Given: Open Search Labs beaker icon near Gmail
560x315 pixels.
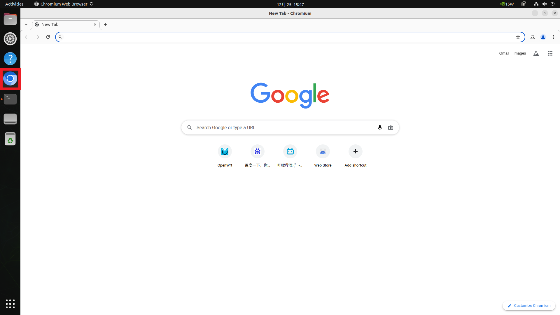Looking at the screenshot, I should [x=536, y=53].
